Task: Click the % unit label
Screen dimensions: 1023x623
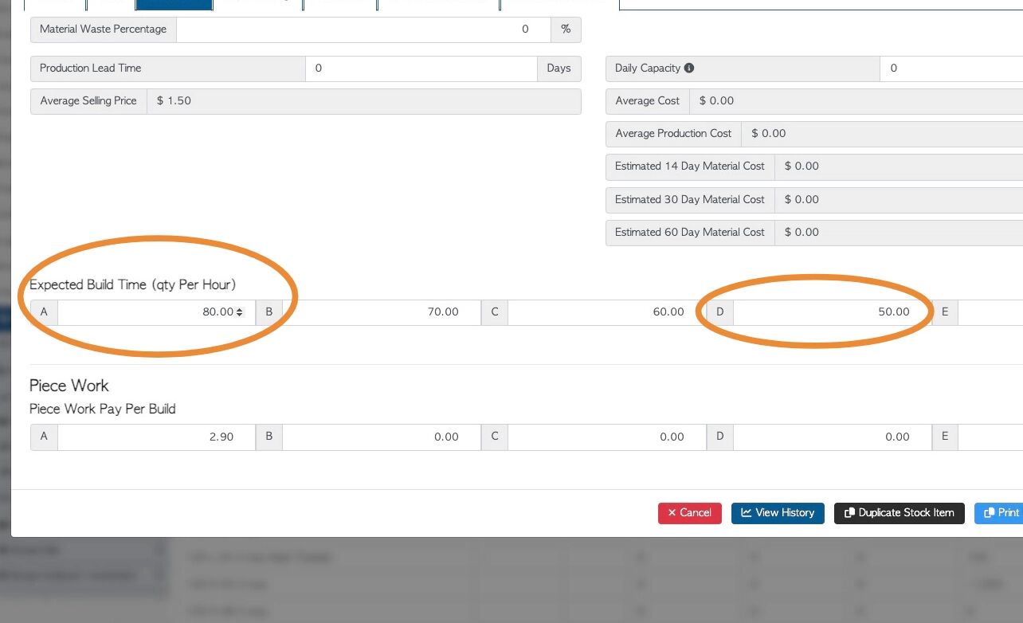Action: 566,29
